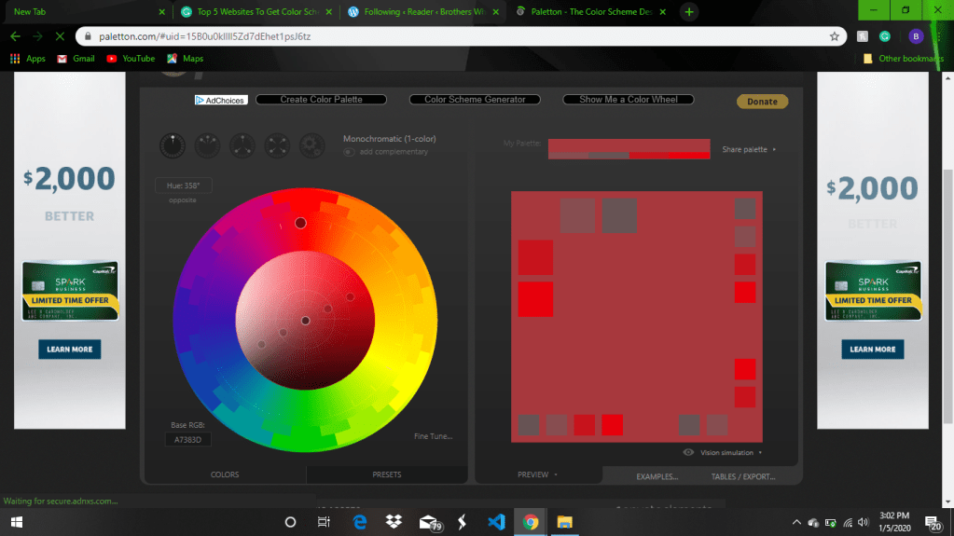Open the Vision simulation dropdown

click(725, 453)
